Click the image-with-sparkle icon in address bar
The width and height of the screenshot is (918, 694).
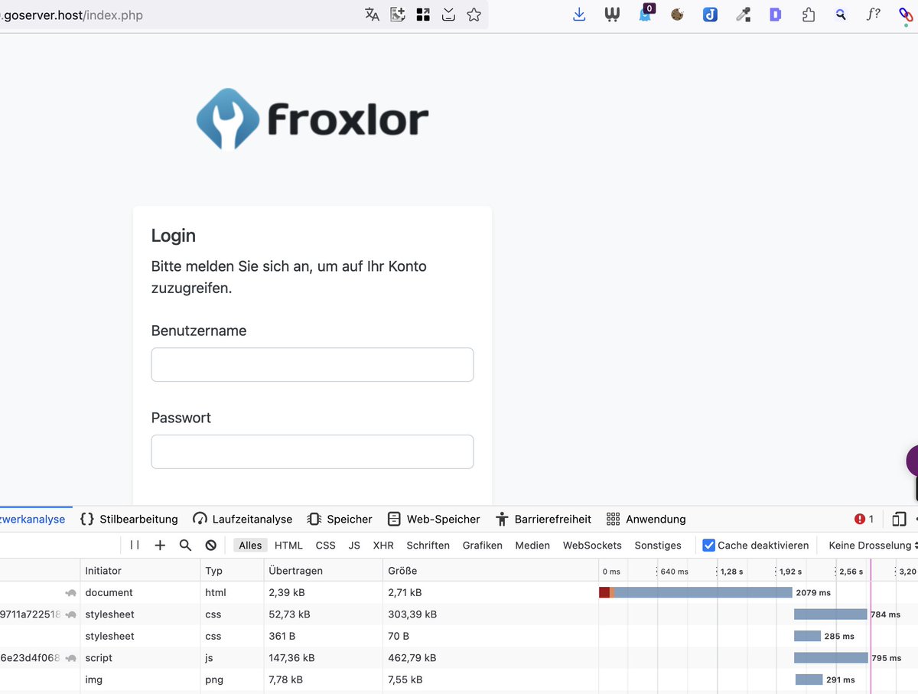click(x=398, y=15)
